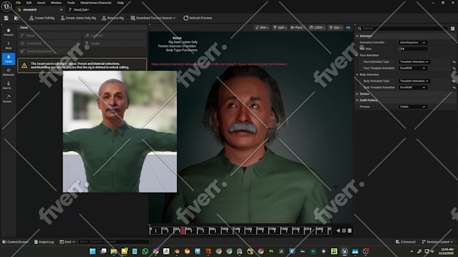Open Outfit Clothing Preview Visible dropdown
This screenshot has width=458, height=257.
(x=413, y=107)
